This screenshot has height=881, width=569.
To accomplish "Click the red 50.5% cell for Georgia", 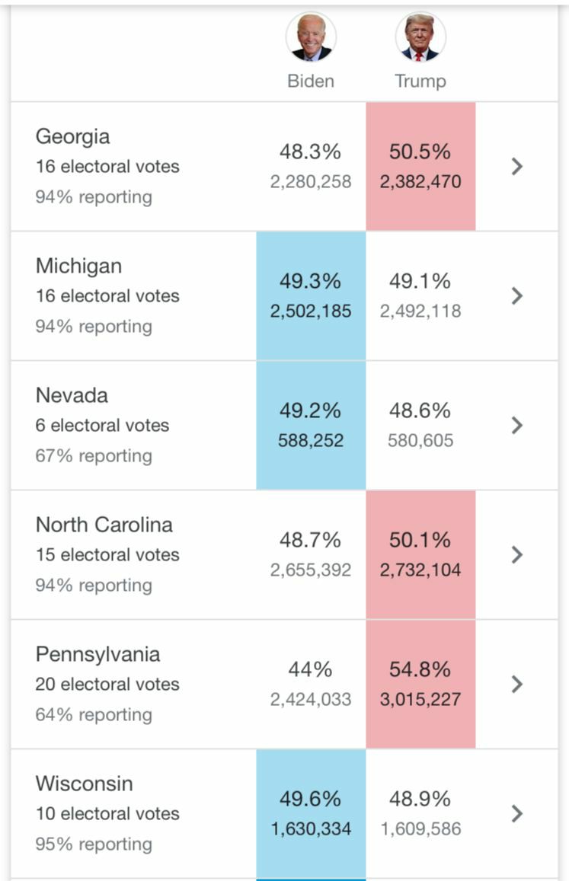I will click(x=420, y=166).
